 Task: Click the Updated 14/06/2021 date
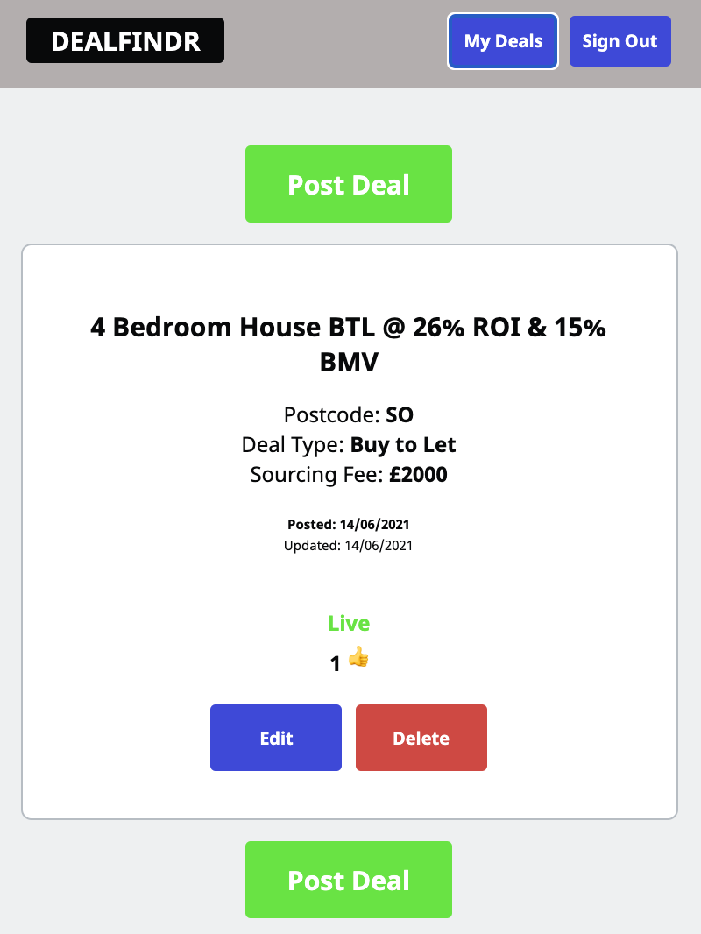click(349, 545)
